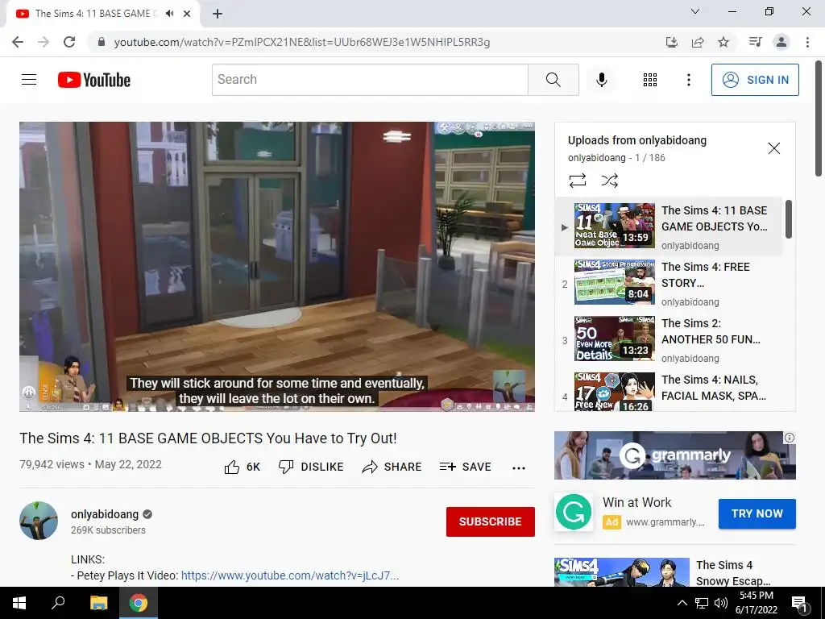This screenshot has height=619, width=825.
Task: Click the video player to pause
Action: coord(277,266)
